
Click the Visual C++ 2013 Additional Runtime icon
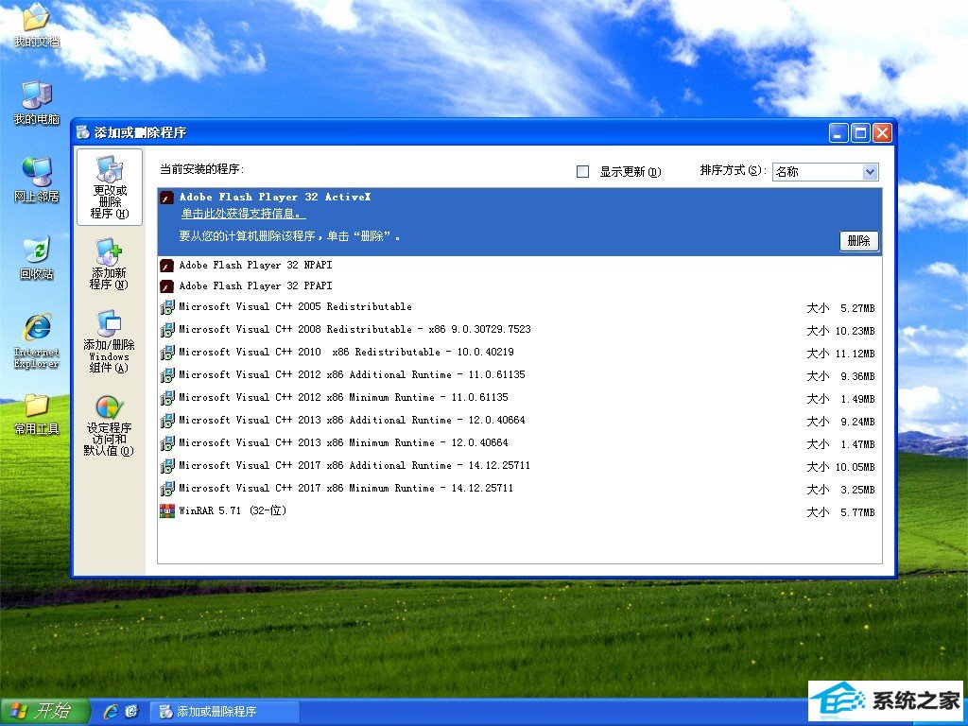(x=166, y=421)
